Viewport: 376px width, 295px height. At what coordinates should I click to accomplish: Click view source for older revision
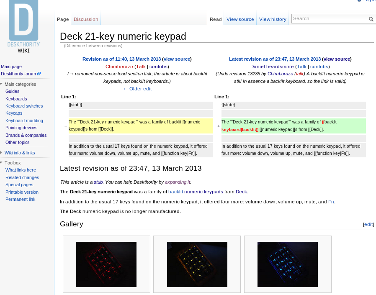[177, 59]
